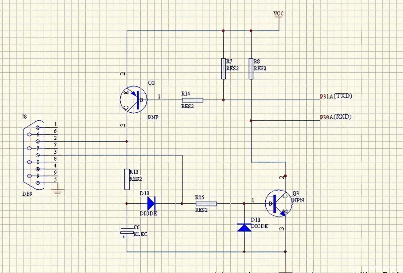Select the R14 resistor body
The image size is (403, 273).
(192, 100)
